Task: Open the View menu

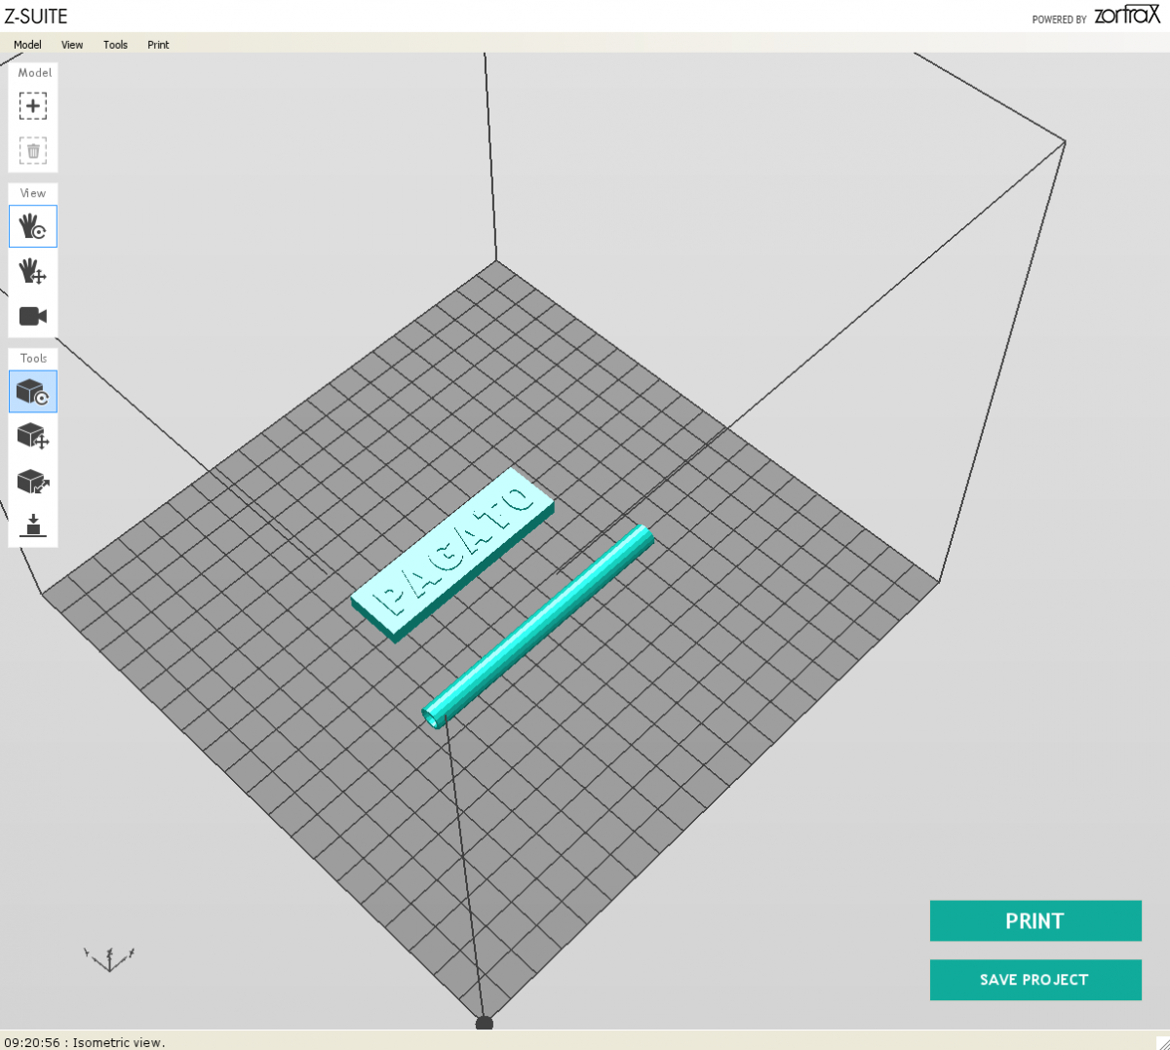Action: point(72,45)
